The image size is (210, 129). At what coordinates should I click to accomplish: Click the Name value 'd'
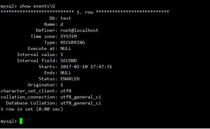click(x=62, y=24)
